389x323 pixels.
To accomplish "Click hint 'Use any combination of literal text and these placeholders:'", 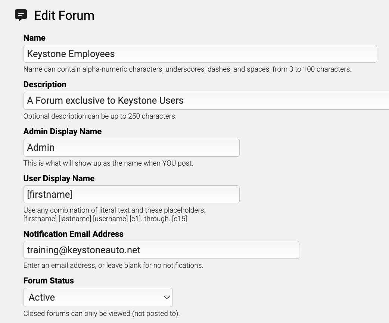I will [x=114, y=210].
